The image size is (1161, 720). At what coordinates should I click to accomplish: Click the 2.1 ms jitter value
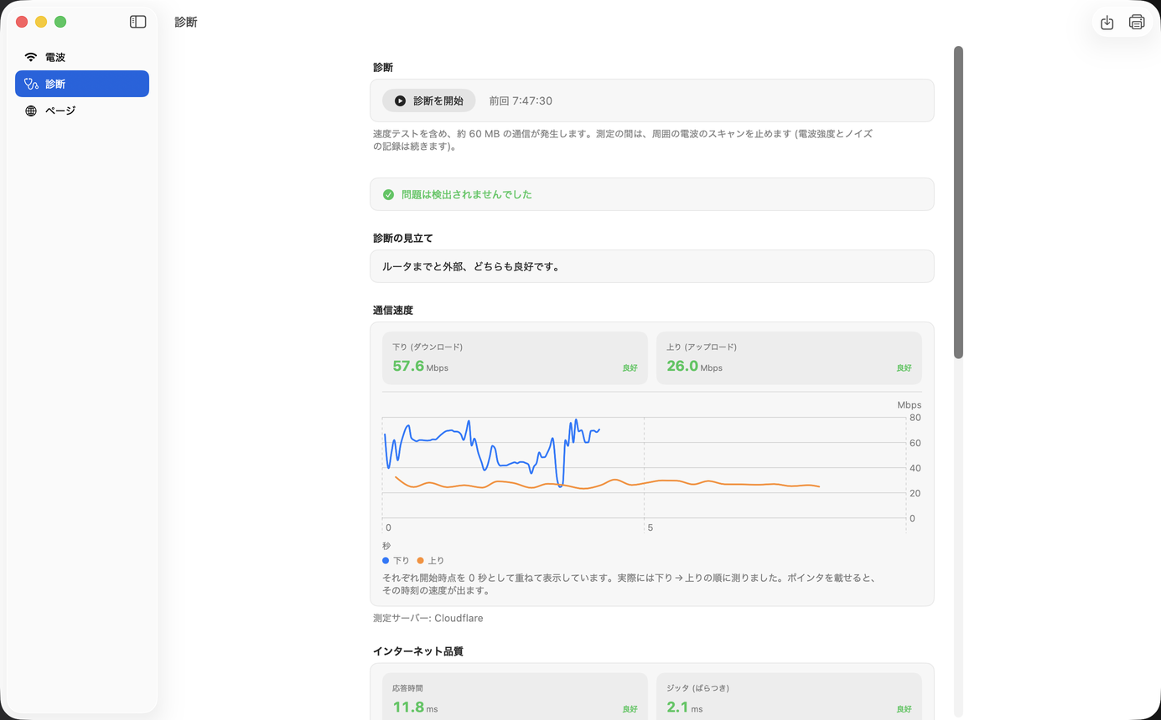(684, 707)
